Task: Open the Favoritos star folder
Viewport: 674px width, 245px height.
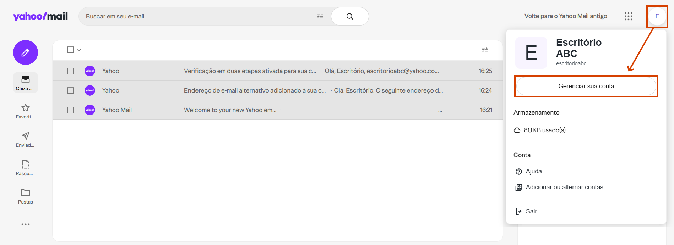Action: tap(26, 111)
